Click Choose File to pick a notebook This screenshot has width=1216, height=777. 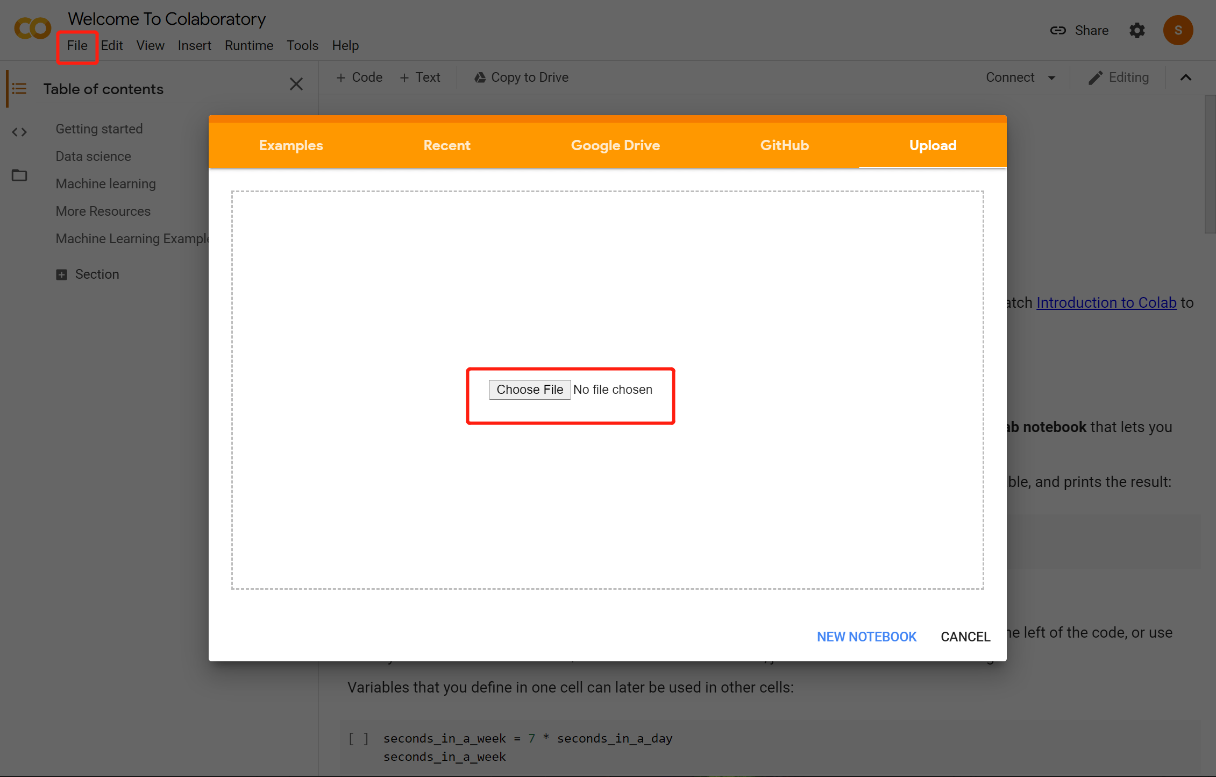529,389
